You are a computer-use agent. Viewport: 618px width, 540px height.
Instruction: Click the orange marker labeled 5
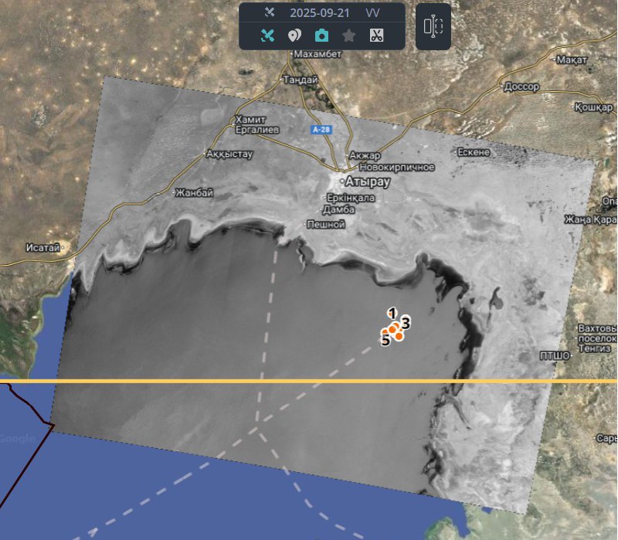[385, 332]
